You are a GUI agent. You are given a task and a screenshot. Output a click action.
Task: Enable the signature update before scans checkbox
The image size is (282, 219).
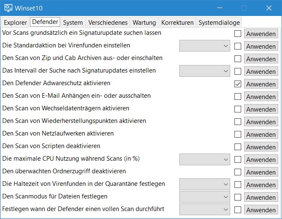click(x=238, y=34)
